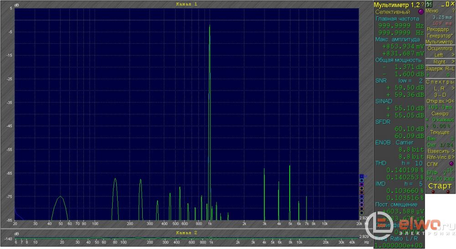
Task: Open the Rife-Vinc window function selector
Action: pos(440,157)
